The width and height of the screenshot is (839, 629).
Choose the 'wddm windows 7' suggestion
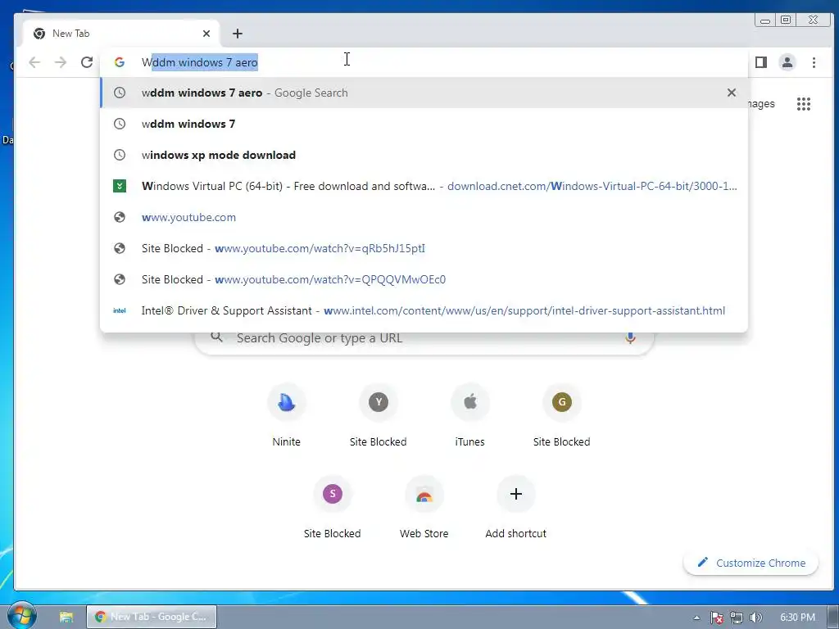(424, 124)
